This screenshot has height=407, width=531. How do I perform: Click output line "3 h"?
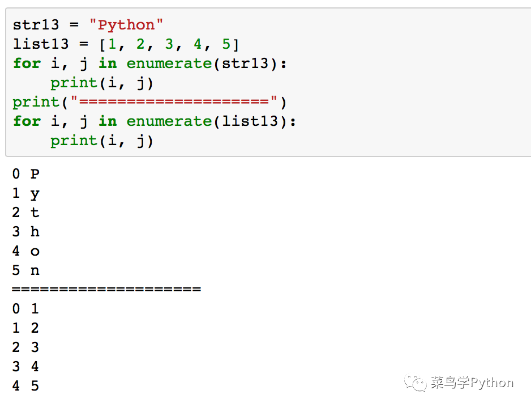pyautogui.click(x=26, y=232)
